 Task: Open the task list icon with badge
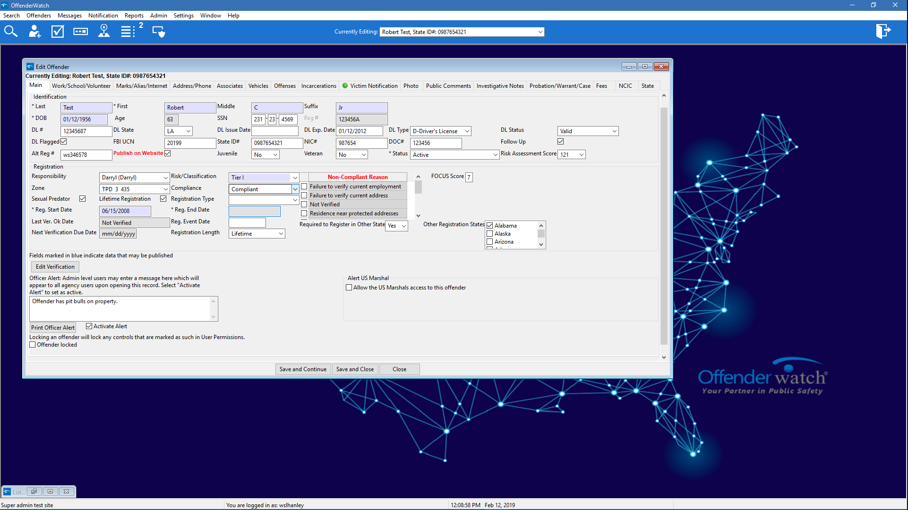[128, 32]
